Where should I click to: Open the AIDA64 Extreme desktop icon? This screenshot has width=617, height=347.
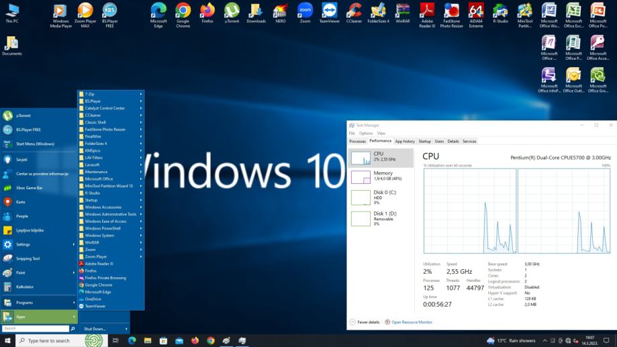coord(476,13)
